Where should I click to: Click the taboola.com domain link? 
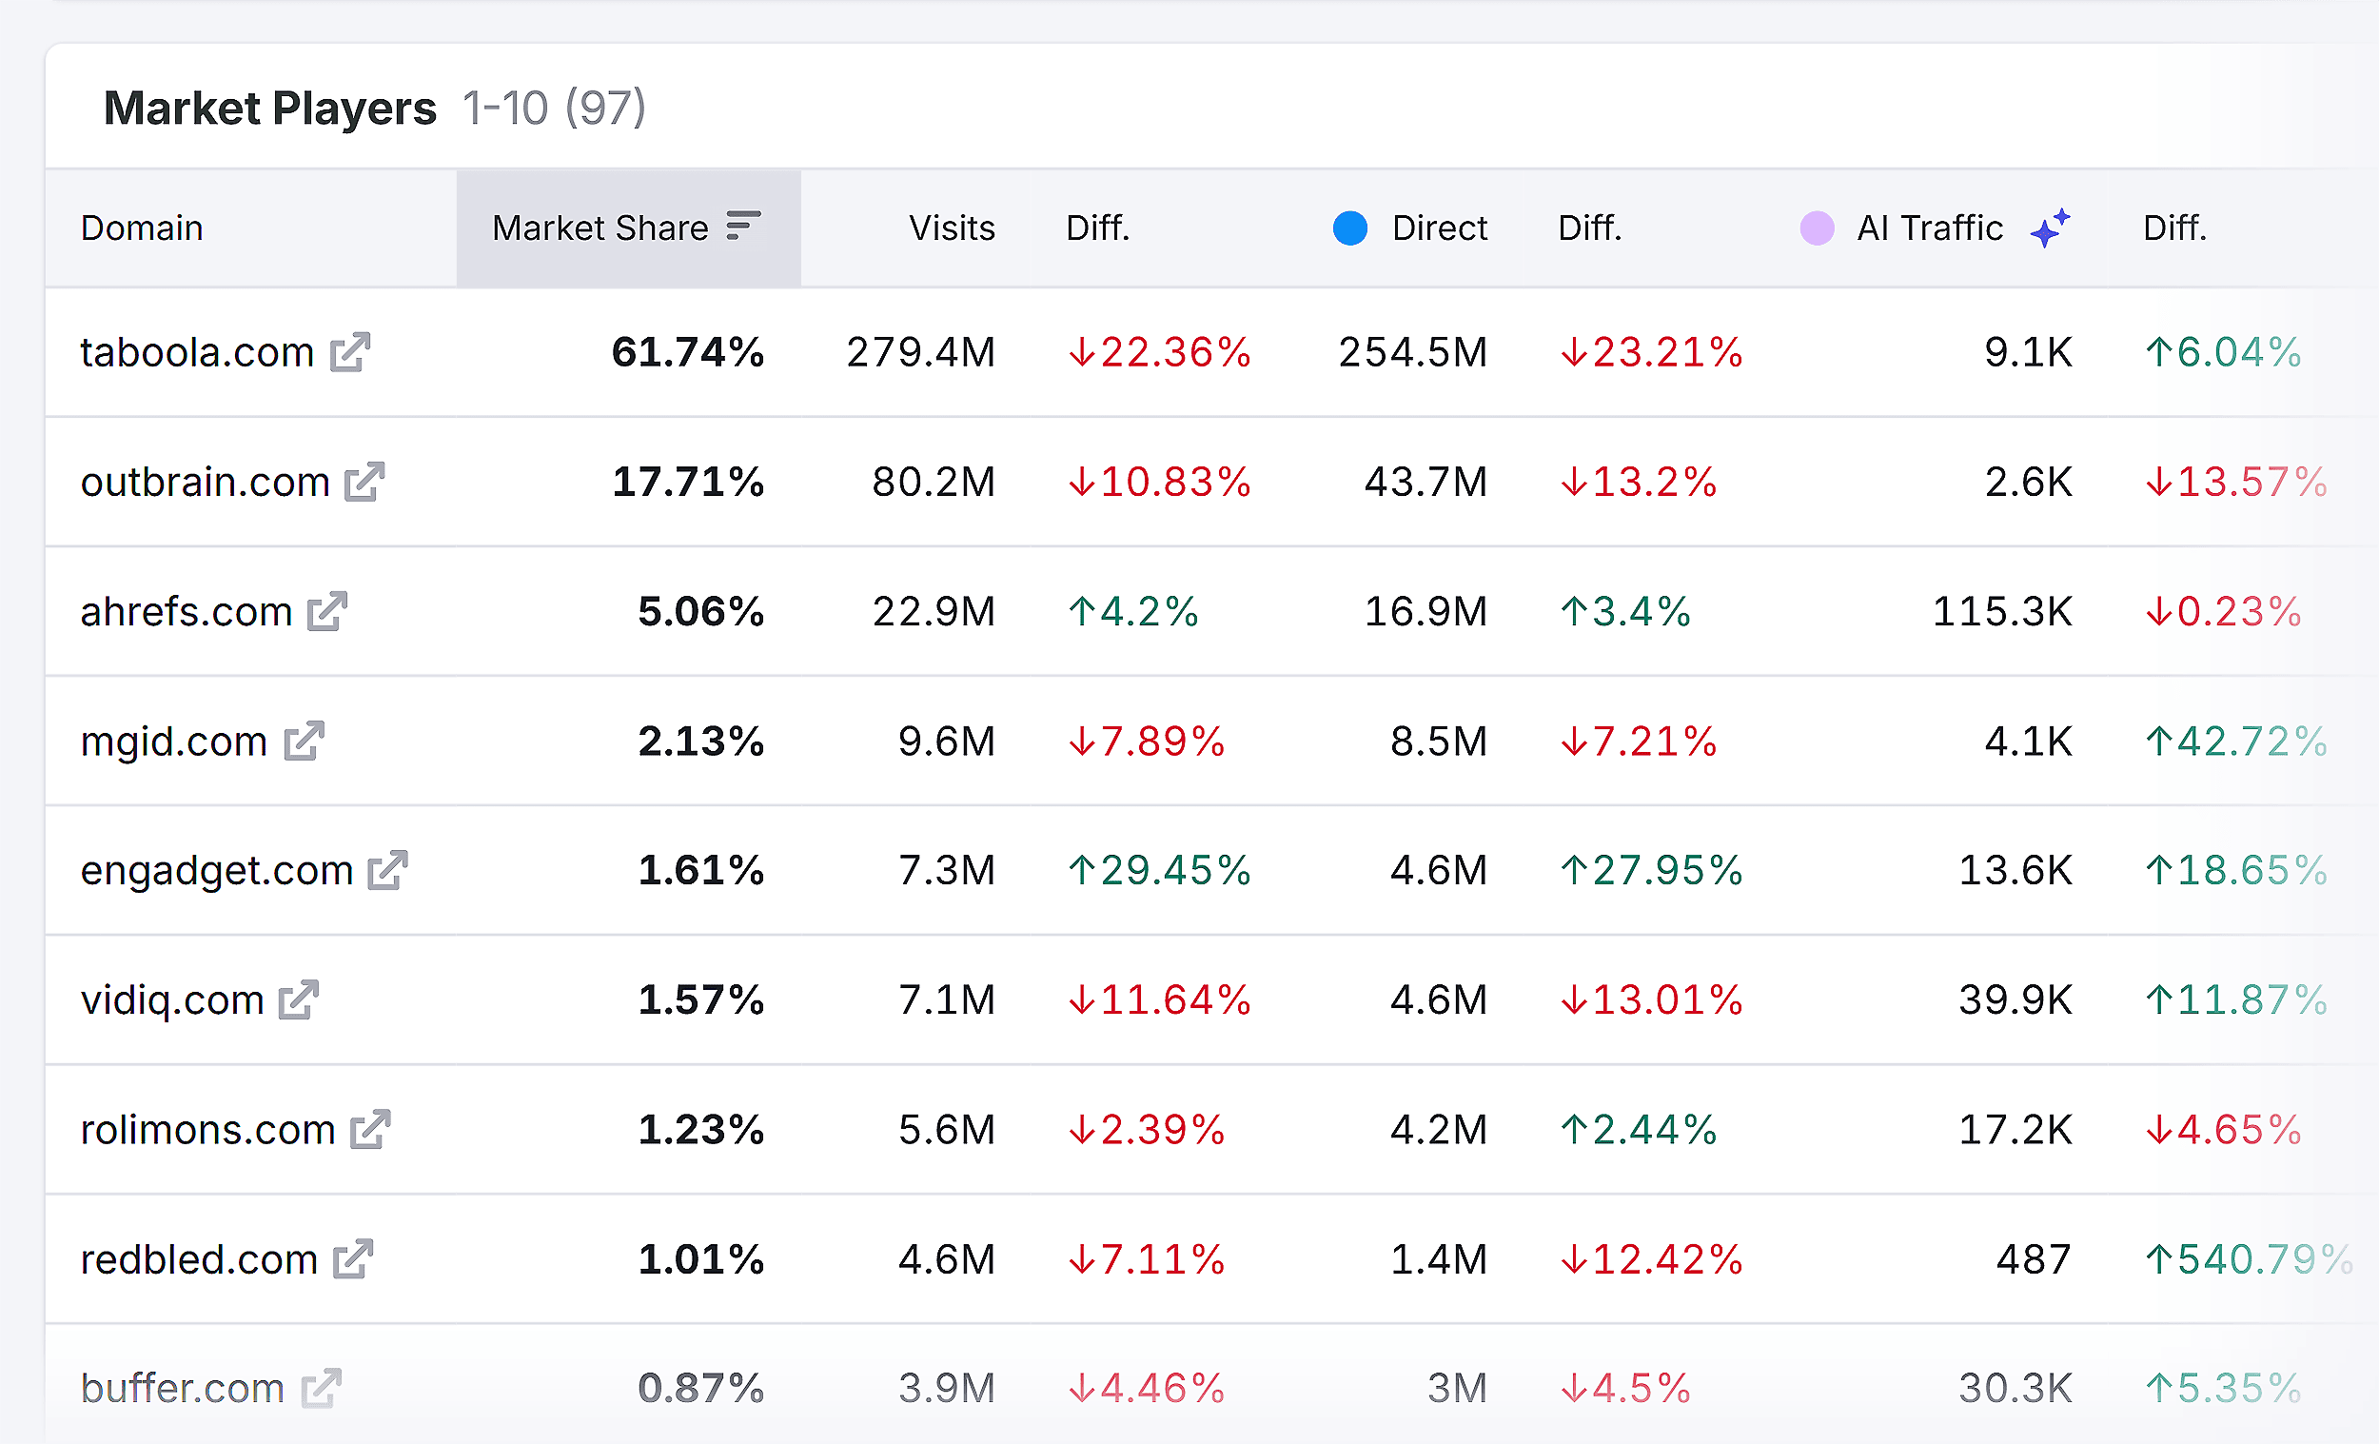click(196, 353)
